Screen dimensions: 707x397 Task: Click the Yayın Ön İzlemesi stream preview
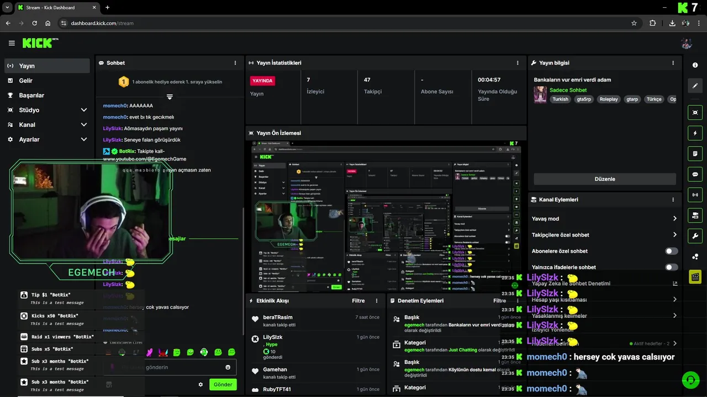click(386, 216)
